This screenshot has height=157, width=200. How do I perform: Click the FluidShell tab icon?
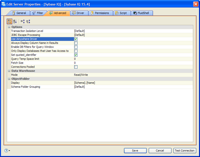click(x=135, y=13)
